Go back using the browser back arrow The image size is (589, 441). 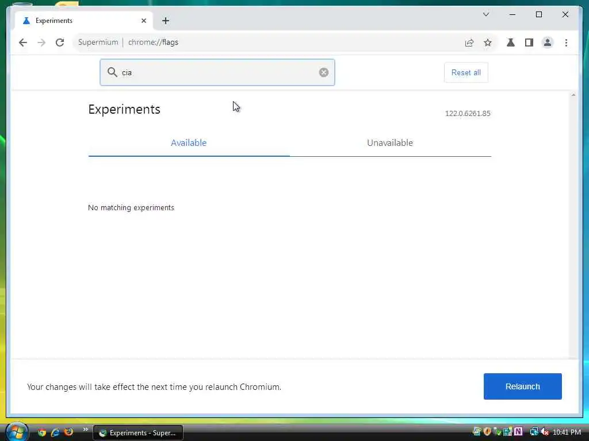click(x=23, y=42)
